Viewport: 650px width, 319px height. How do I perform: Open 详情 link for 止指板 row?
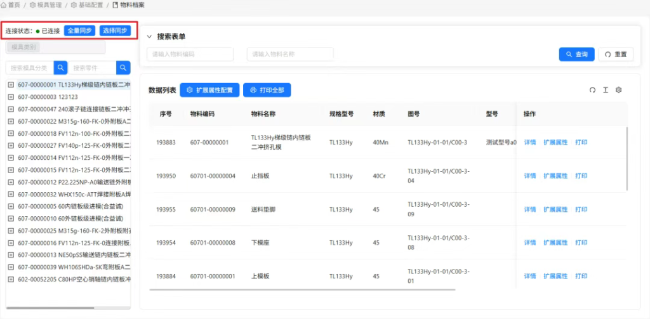(x=529, y=176)
